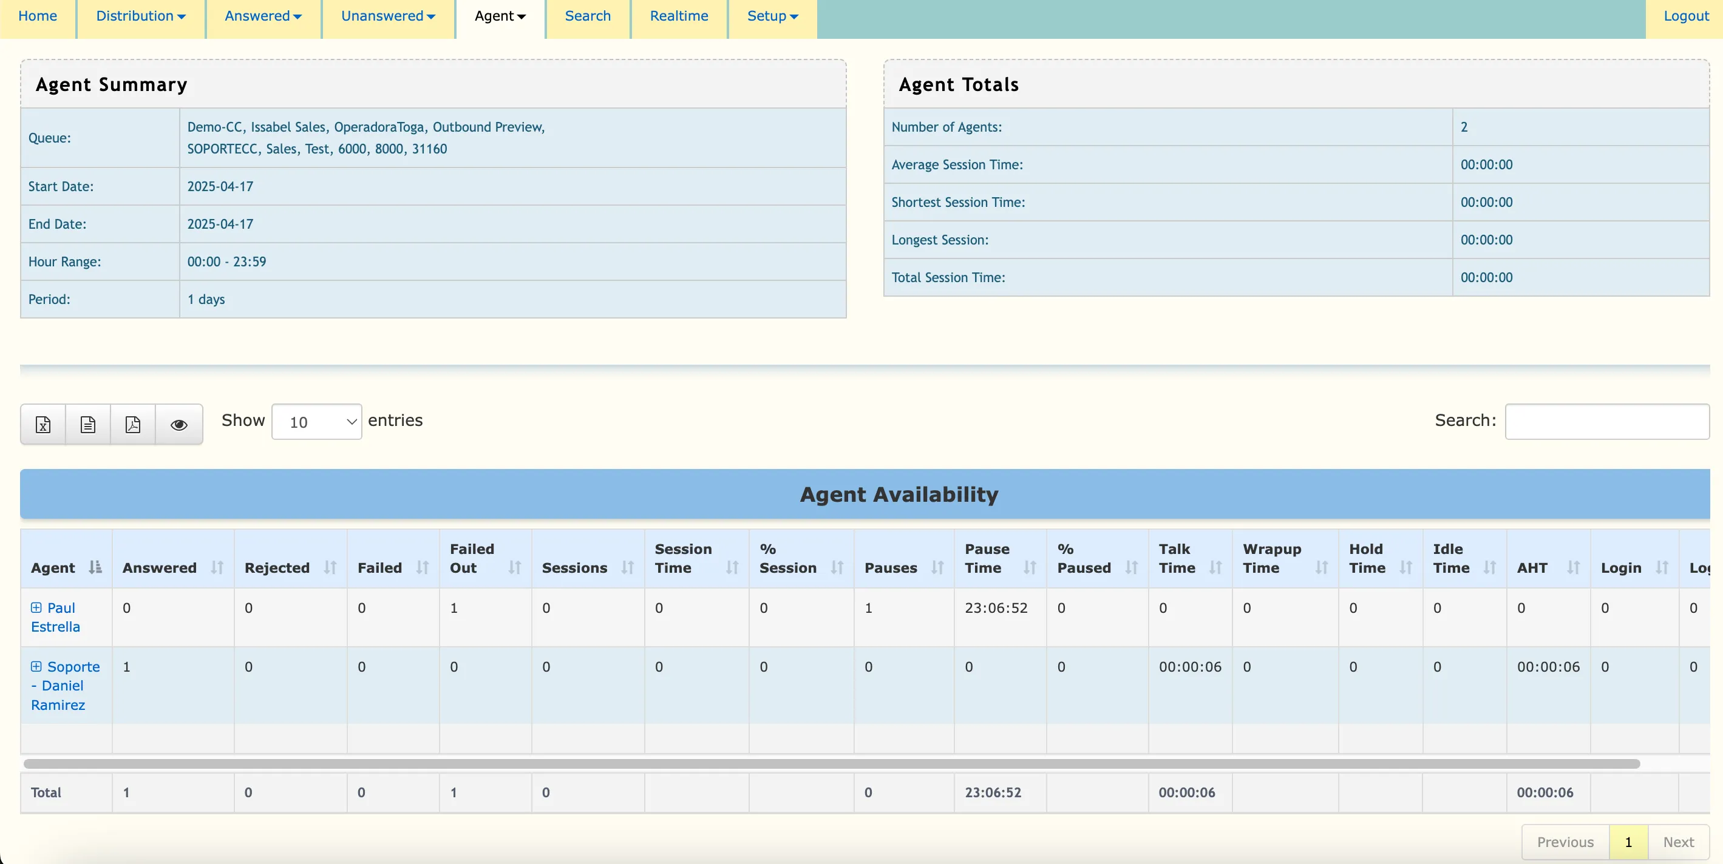Export the report to PDF
Image resolution: width=1723 pixels, height=864 pixels.
tap(133, 424)
